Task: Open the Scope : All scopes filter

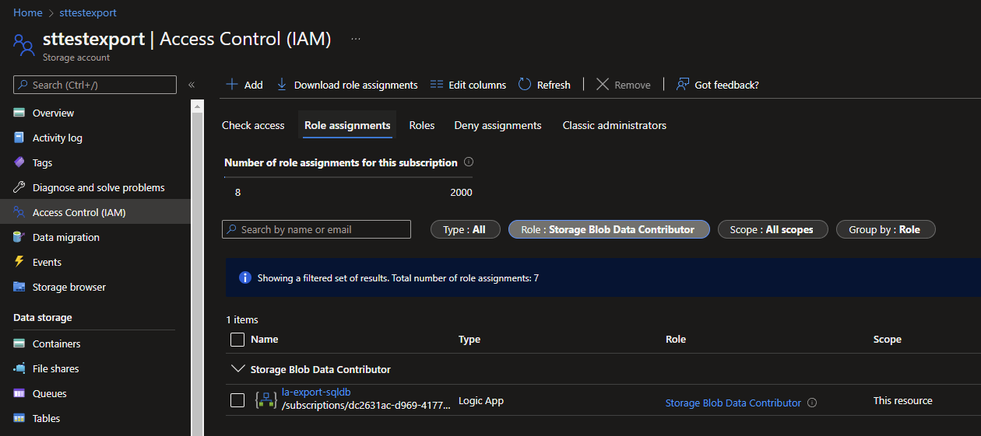Action: click(x=773, y=229)
